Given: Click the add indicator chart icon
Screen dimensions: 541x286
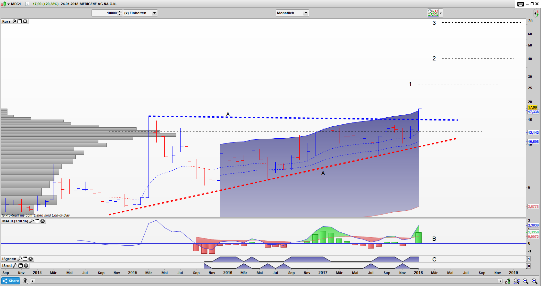Looking at the screenshot, I should [x=433, y=13].
